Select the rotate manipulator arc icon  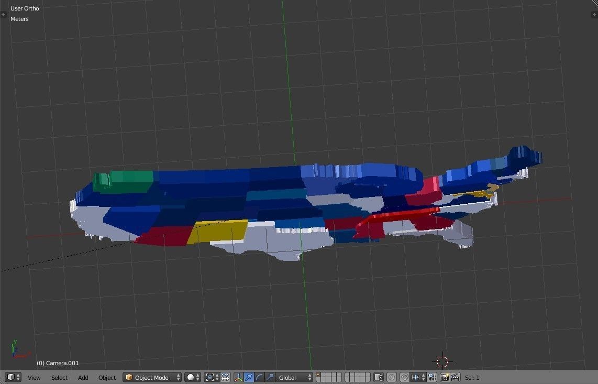click(x=259, y=377)
